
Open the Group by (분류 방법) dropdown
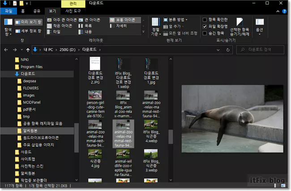[175, 20]
